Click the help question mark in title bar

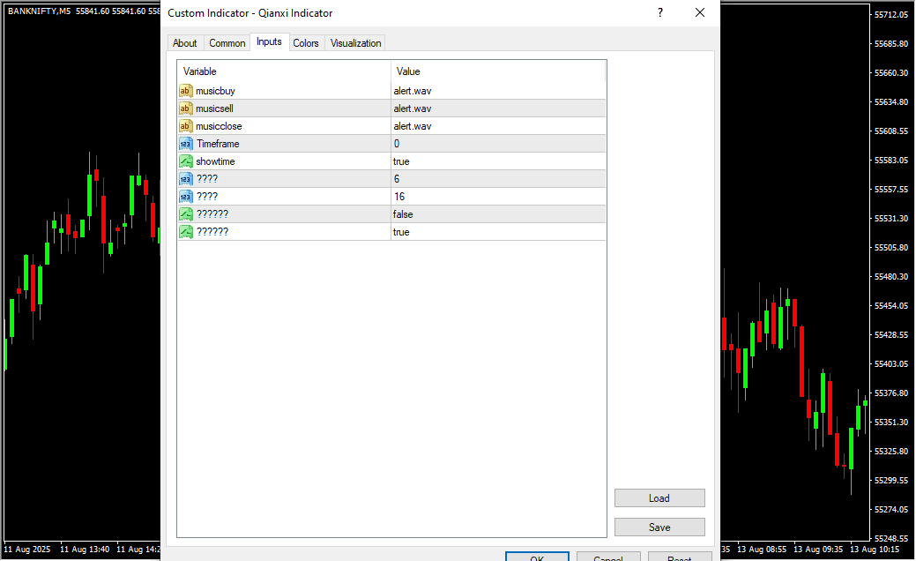[660, 13]
